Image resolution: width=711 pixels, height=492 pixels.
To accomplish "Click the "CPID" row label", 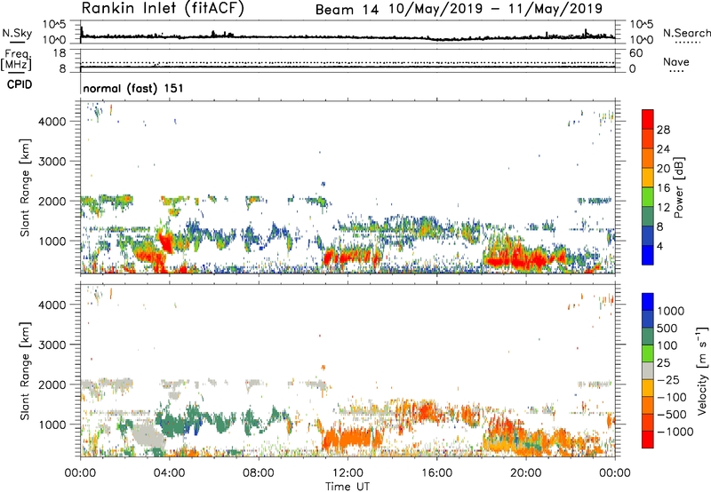I will [x=20, y=84].
